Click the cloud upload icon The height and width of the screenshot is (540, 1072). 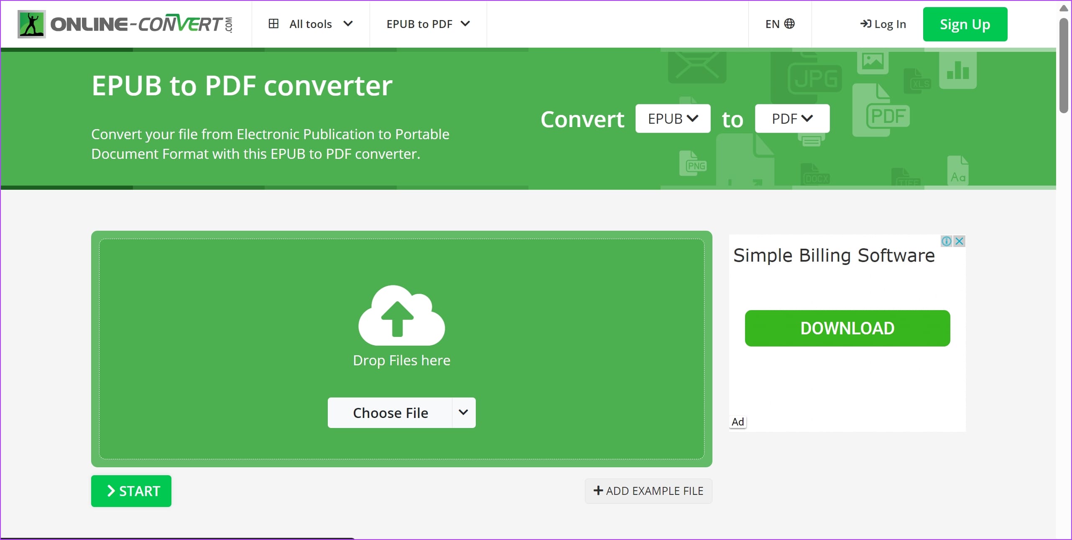pyautogui.click(x=401, y=316)
